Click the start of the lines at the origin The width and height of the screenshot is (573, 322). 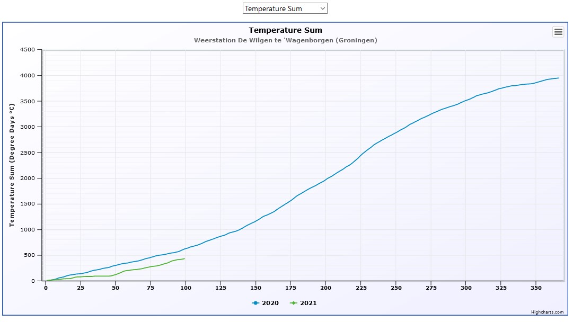point(46,281)
